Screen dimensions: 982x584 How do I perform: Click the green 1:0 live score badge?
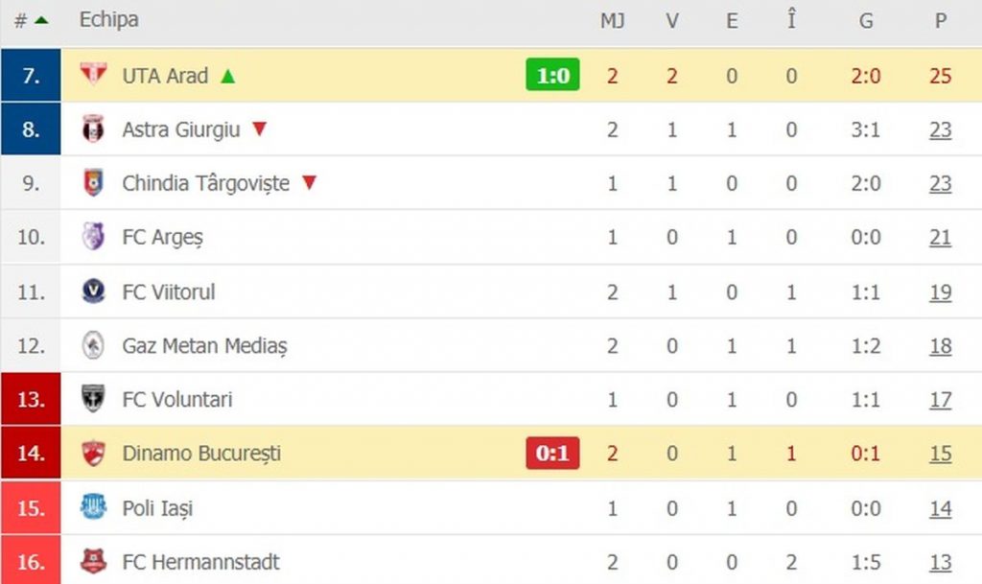coord(552,75)
